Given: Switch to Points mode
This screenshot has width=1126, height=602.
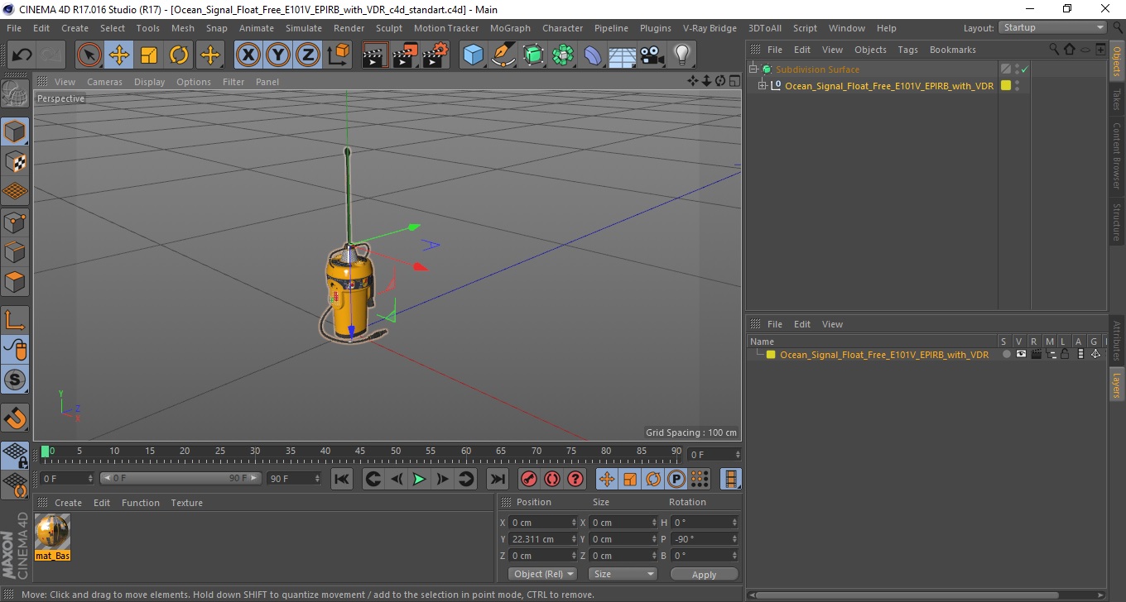Looking at the screenshot, I should coord(15,222).
